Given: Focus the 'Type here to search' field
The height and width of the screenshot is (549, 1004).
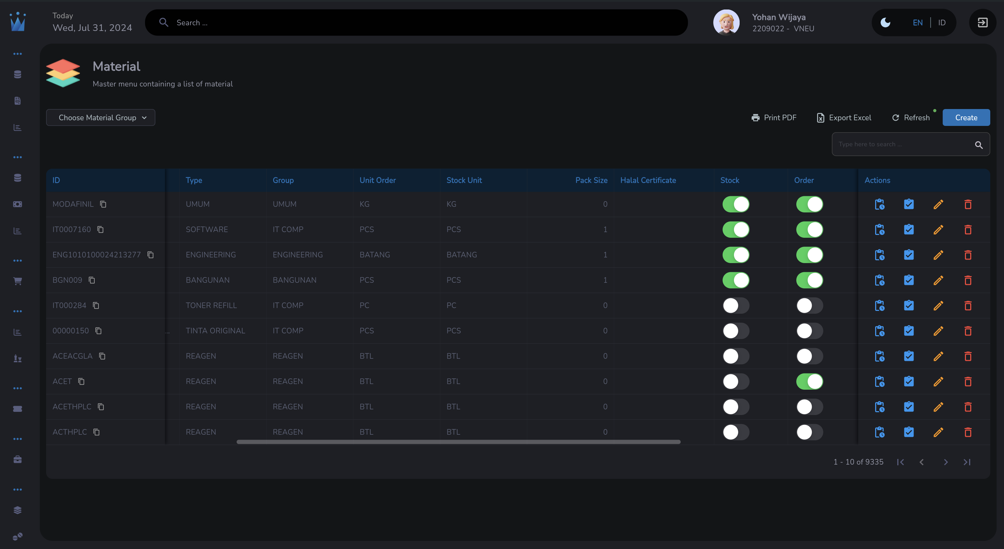Looking at the screenshot, I should pos(910,144).
